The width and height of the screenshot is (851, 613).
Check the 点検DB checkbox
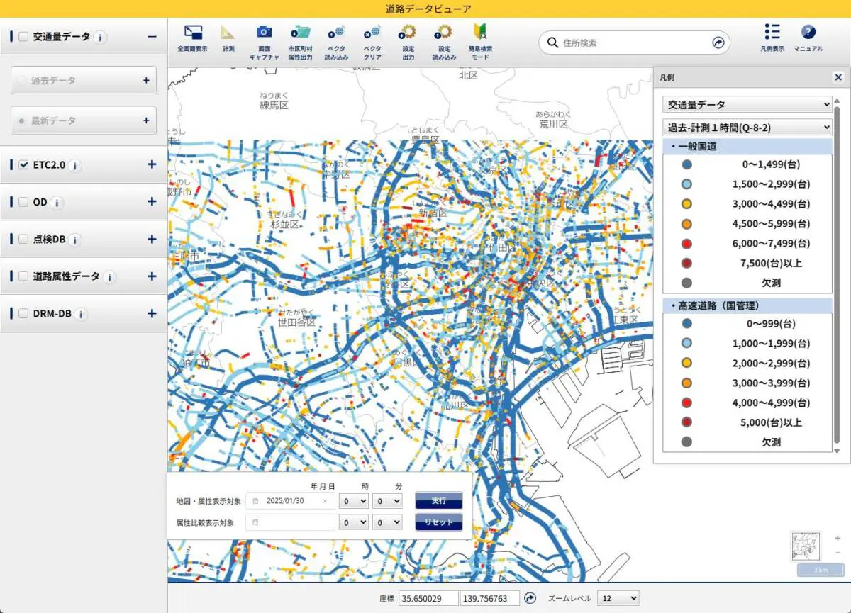[23, 240]
